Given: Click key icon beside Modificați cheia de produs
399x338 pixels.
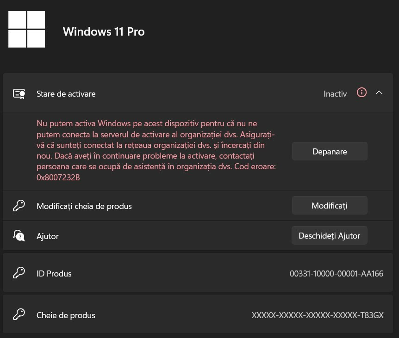Looking at the screenshot, I should (x=19, y=206).
